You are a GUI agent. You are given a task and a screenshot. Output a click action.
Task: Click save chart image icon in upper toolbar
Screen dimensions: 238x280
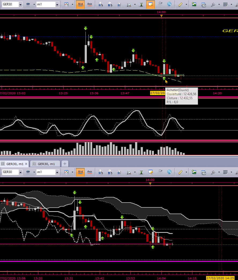[194, 4]
